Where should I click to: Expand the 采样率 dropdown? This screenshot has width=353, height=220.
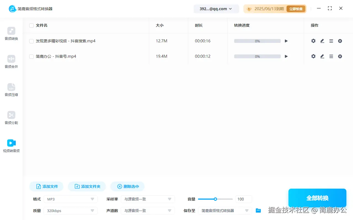pyautogui.click(x=148, y=199)
